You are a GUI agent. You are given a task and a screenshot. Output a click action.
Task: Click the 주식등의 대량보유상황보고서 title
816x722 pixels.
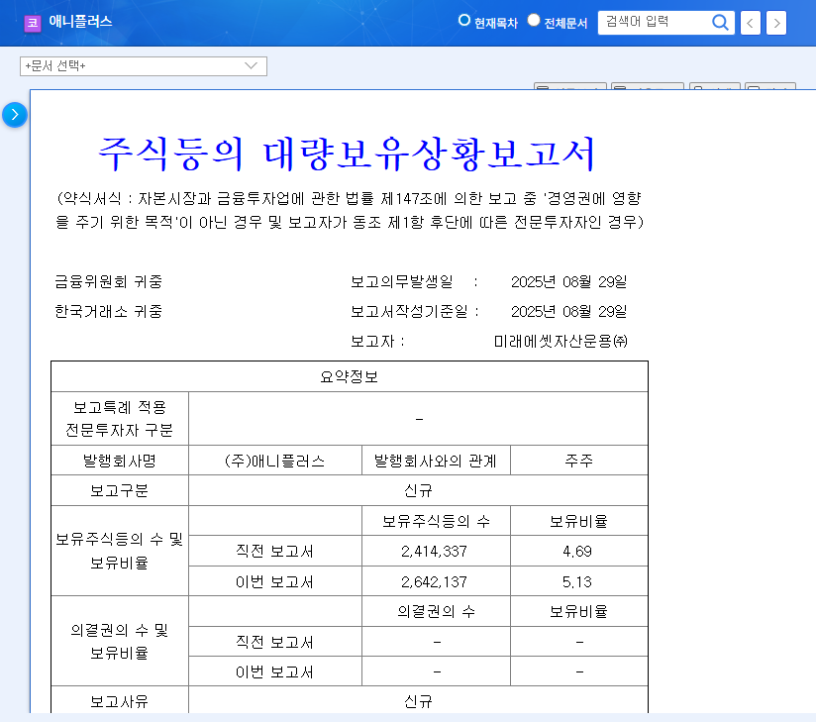tap(347, 155)
